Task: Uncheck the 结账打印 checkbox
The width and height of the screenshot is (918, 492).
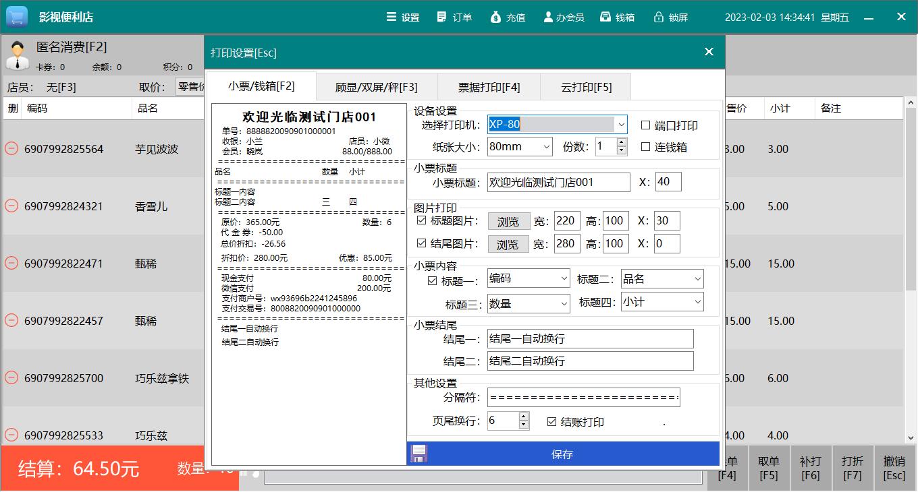Action: click(551, 422)
